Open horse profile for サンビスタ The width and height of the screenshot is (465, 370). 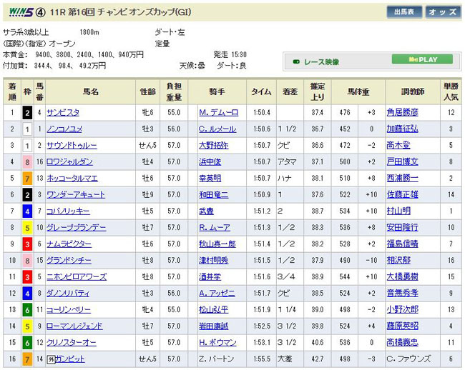tap(63, 112)
